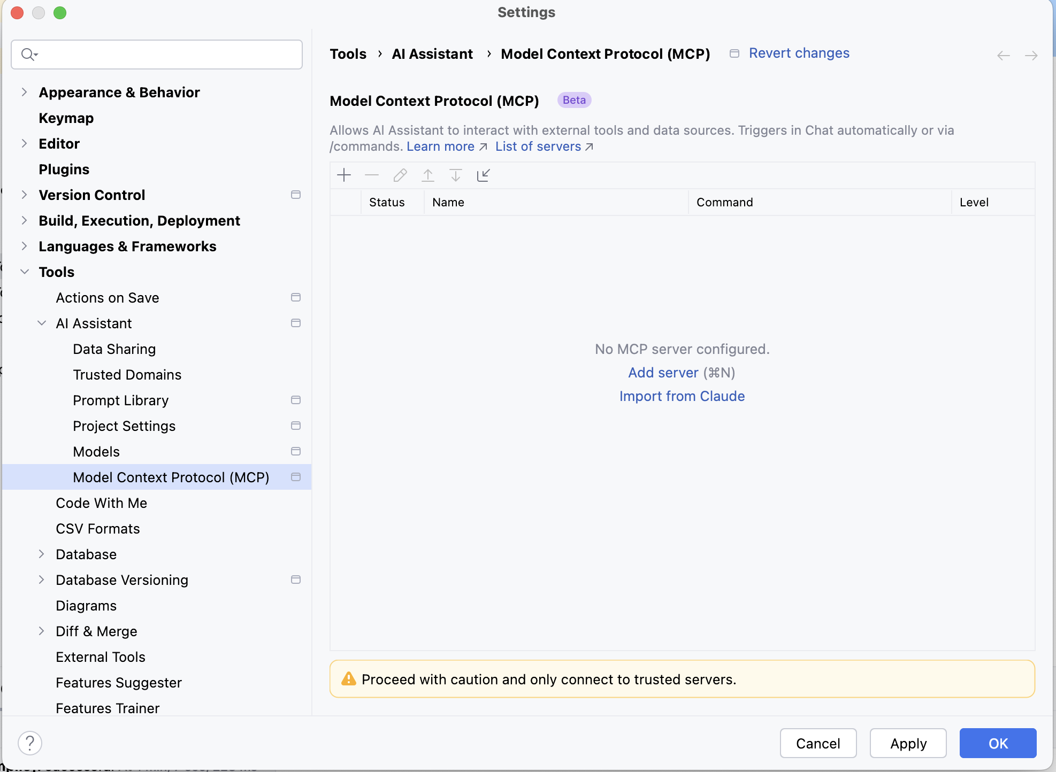Click the minus remove server icon
Image resolution: width=1056 pixels, height=772 pixels.
coord(372,175)
